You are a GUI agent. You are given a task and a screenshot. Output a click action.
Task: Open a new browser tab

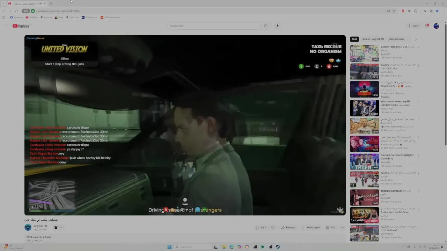click(x=51, y=3)
